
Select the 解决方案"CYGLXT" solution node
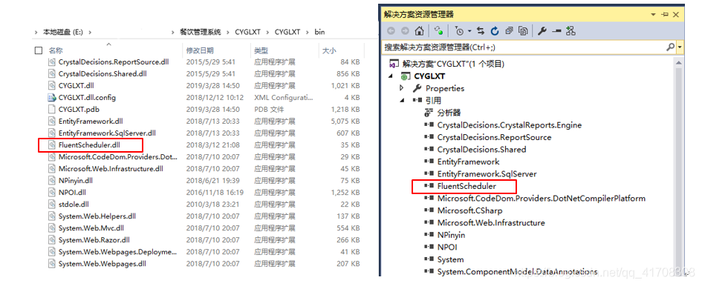click(x=453, y=64)
